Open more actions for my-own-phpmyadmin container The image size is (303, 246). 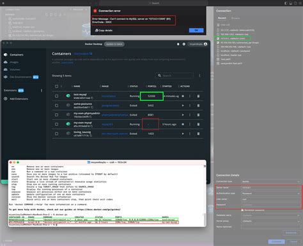(190, 115)
